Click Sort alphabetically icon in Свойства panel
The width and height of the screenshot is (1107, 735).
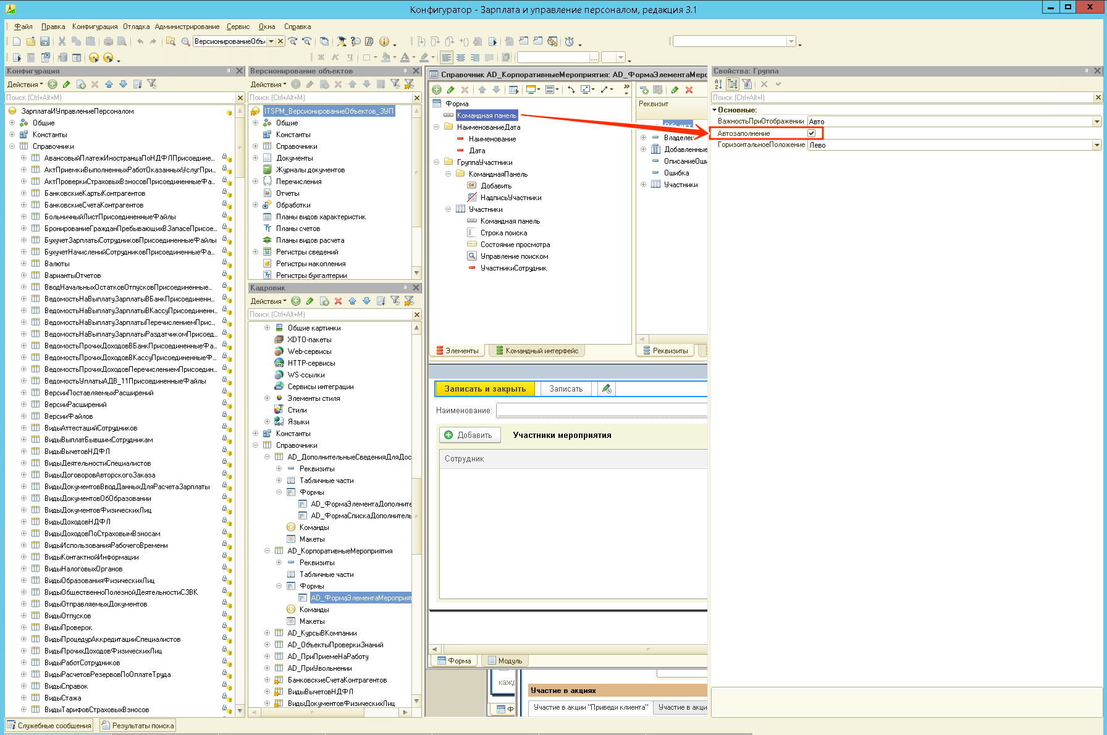[718, 84]
